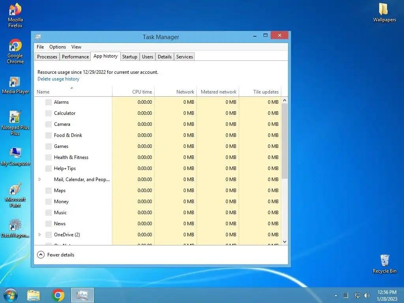404x303 pixels.
Task: Click the Task Manager title bar icon
Action: 38,37
